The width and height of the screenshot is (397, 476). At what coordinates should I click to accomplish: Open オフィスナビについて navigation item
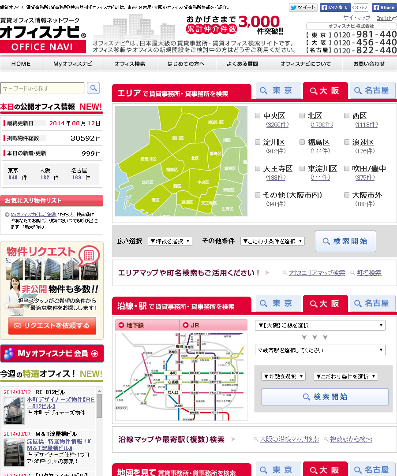coord(306,64)
